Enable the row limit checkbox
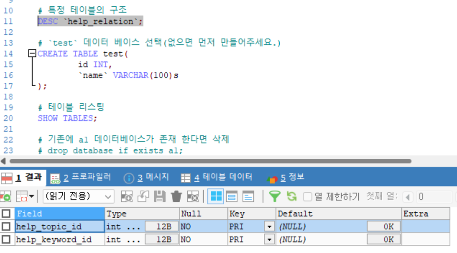Viewport: 457px width, 253px height. [x=307, y=197]
